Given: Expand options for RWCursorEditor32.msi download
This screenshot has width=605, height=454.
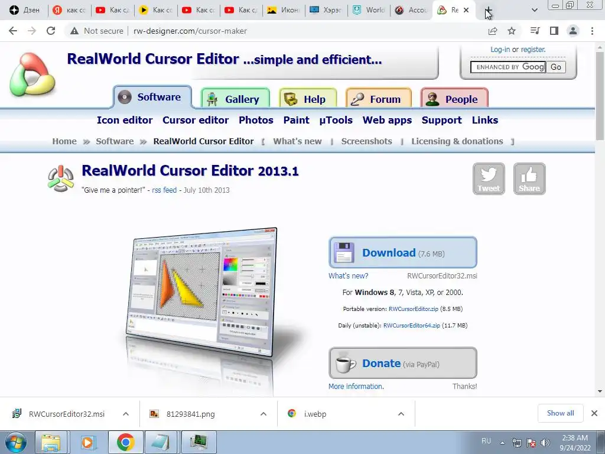Looking at the screenshot, I should coord(126,414).
